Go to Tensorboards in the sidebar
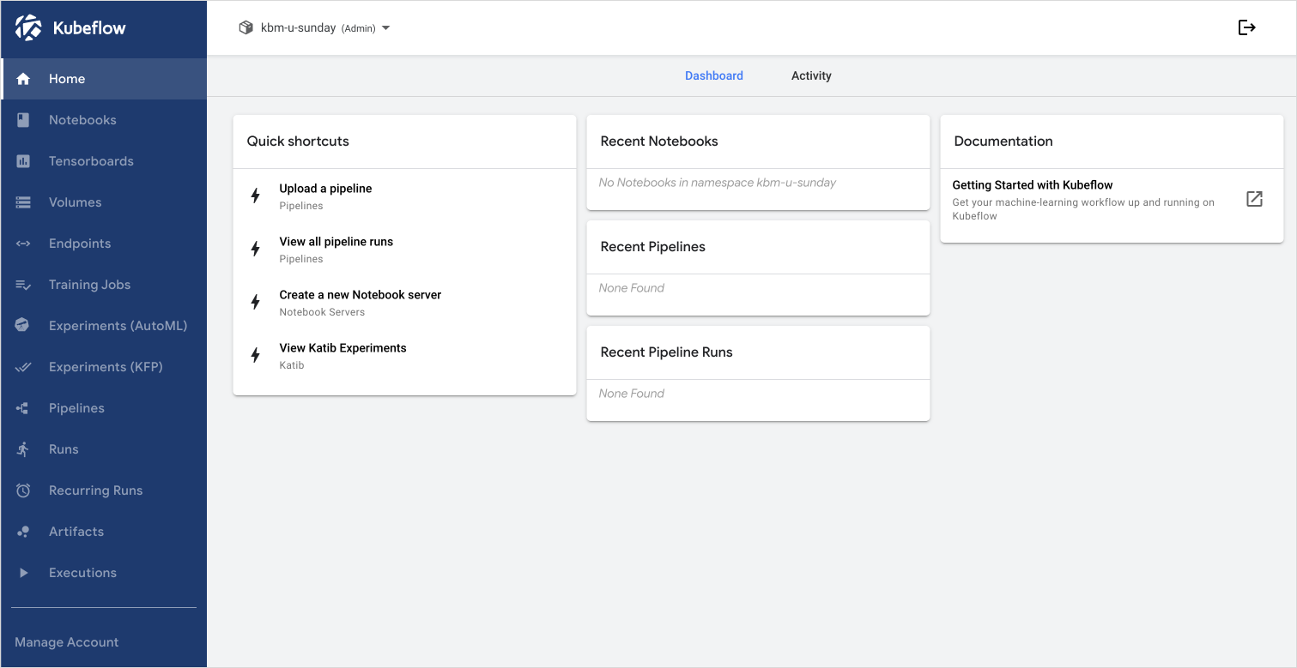The image size is (1297, 668). 104,161
